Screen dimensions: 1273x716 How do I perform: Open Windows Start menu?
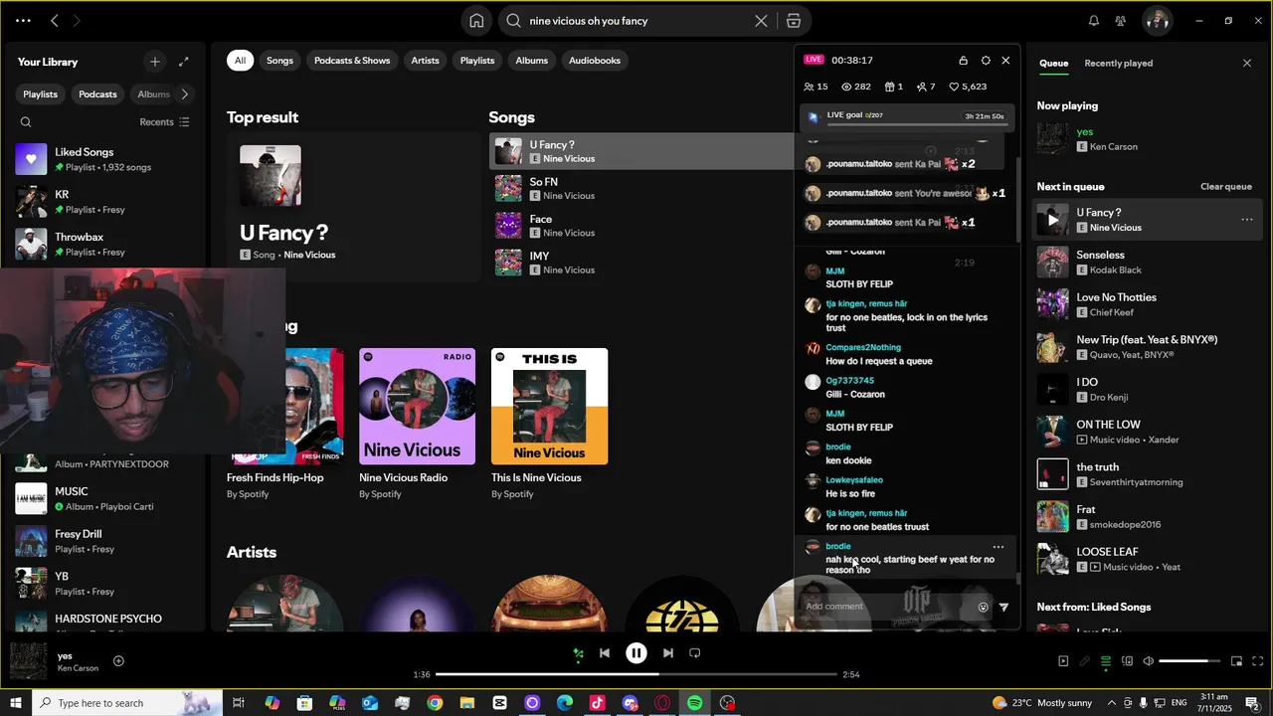tap(16, 703)
